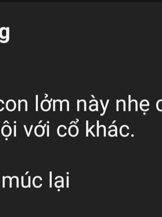Screen dimensions: 162x217
Task: Click the word "khác." ending the sentence
Action: (110, 128)
